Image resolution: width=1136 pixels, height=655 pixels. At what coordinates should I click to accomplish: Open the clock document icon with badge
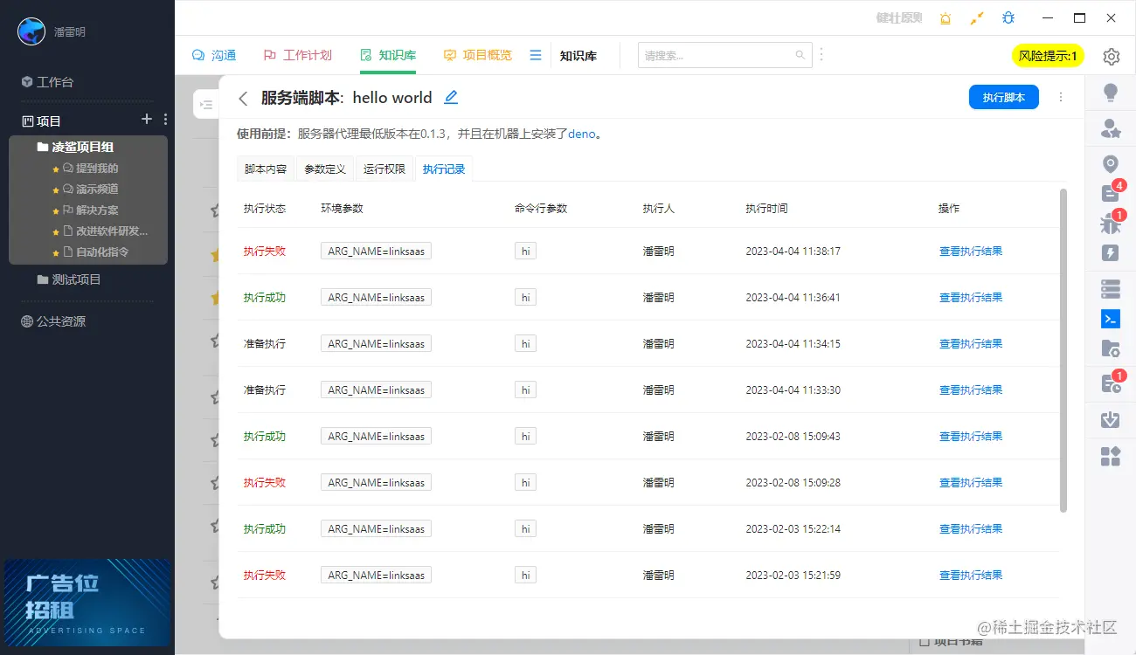pos(1111,383)
